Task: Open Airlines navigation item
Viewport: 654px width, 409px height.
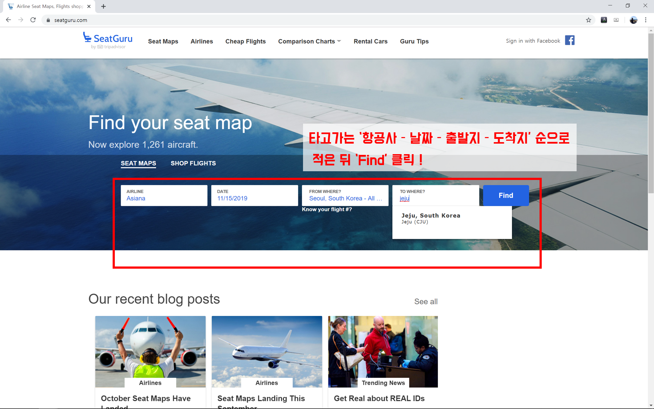Action: (202, 41)
